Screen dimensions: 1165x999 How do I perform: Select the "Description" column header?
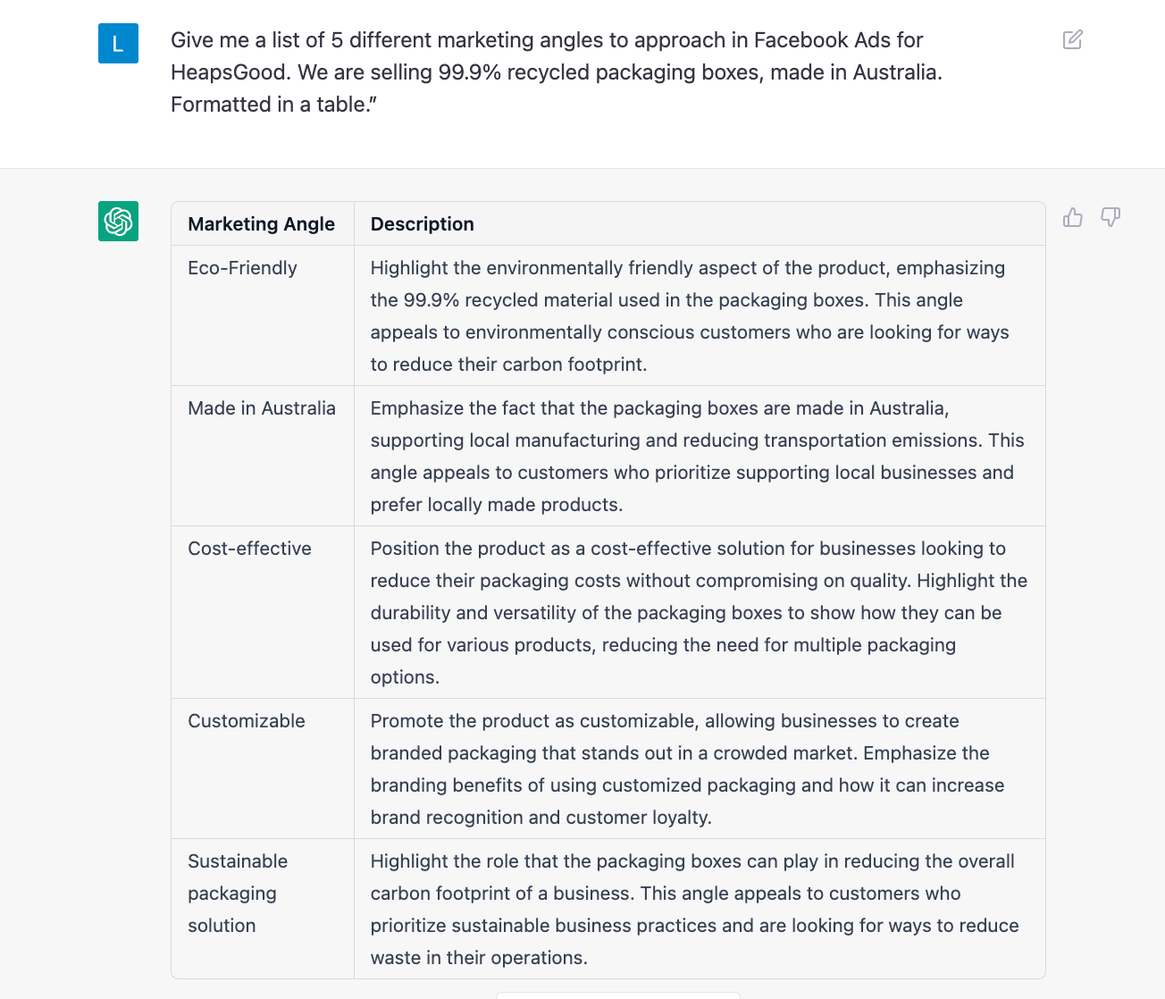[x=700, y=224]
